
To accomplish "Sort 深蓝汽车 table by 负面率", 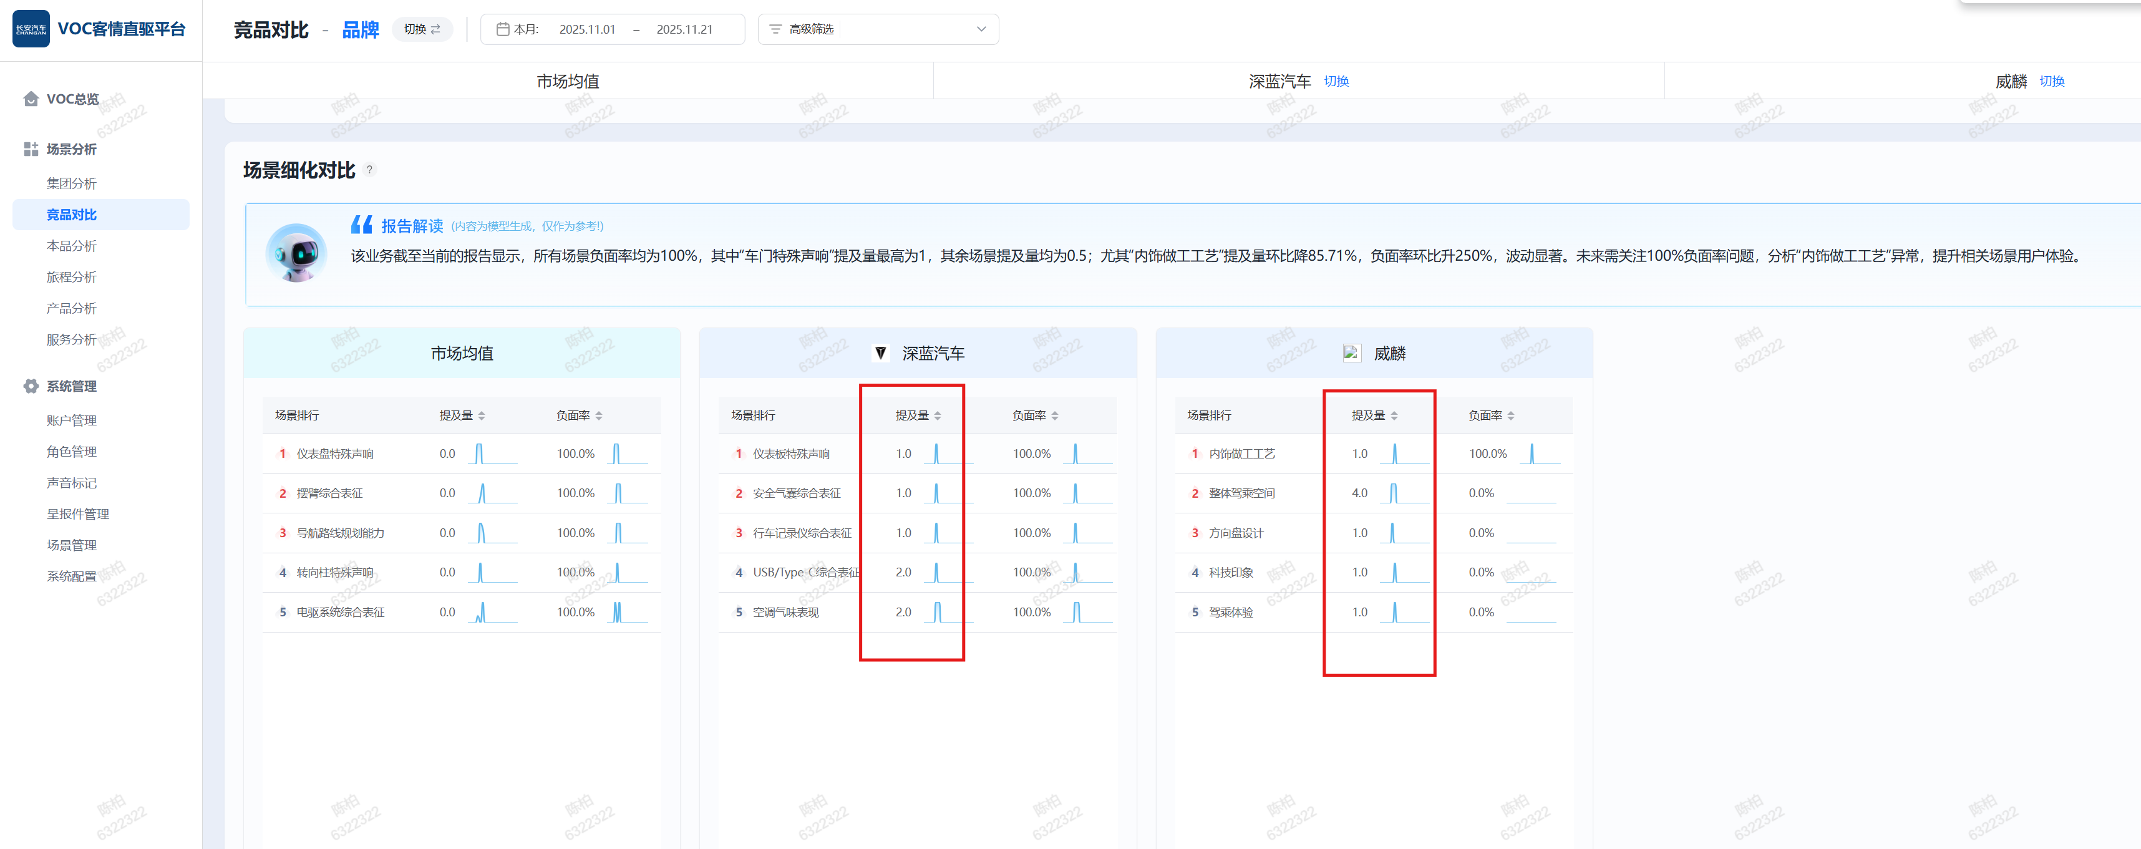I will (1055, 415).
